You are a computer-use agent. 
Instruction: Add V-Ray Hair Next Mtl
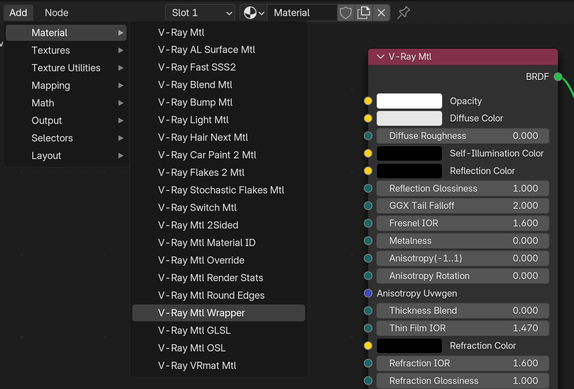point(219,138)
